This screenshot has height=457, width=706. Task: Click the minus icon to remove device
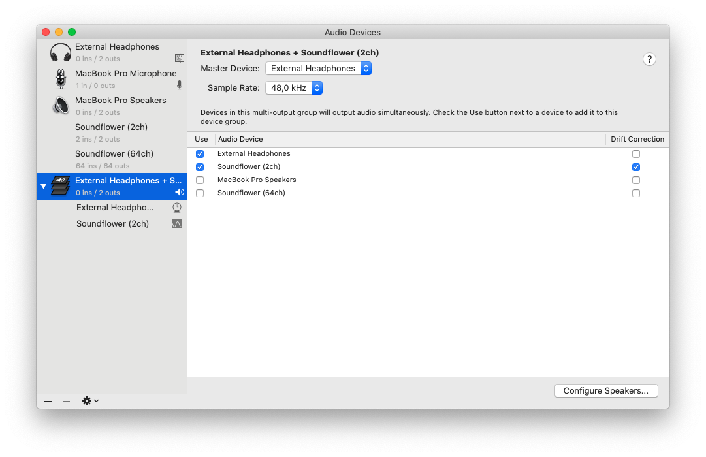pos(66,401)
